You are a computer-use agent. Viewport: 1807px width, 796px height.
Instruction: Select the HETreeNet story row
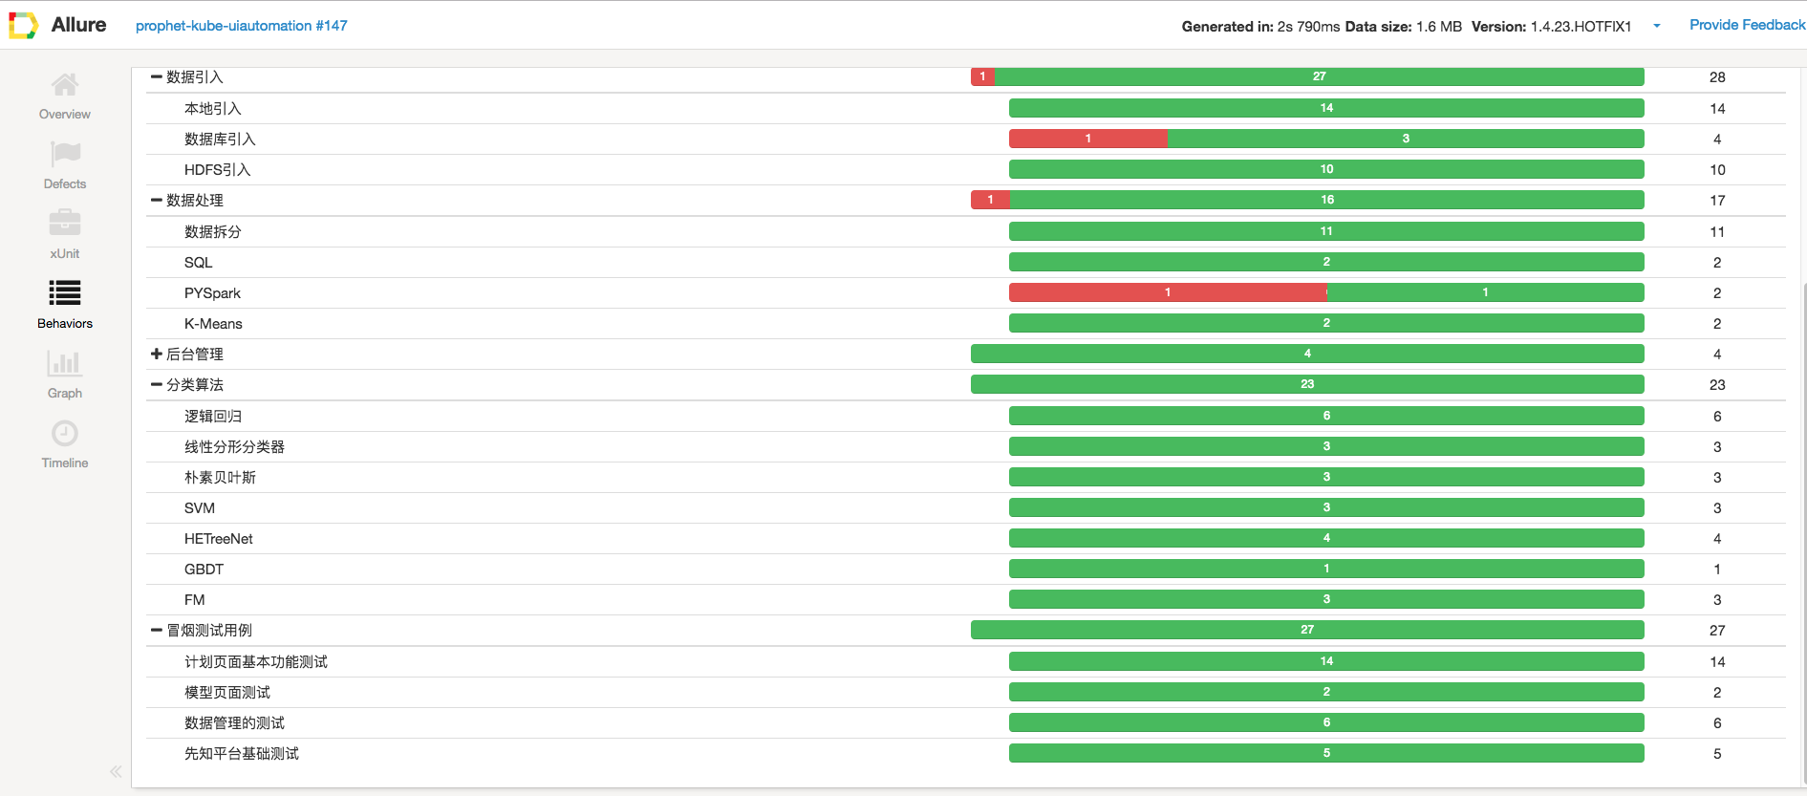219,539
